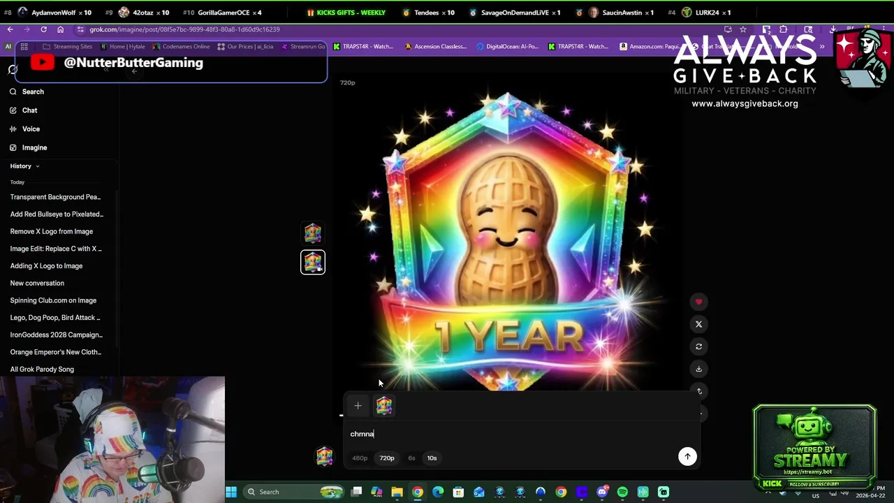Open 'Lego, Dog Poop, Bird Attack' chat
This screenshot has height=503, width=894.
[55, 318]
